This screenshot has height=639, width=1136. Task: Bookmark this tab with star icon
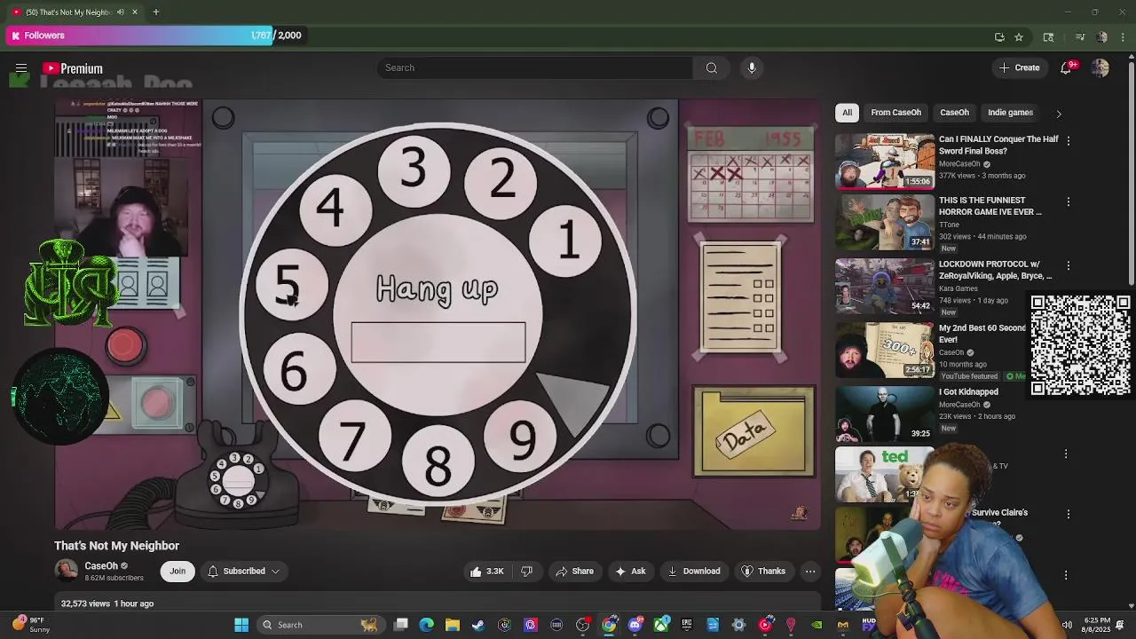pos(1019,36)
